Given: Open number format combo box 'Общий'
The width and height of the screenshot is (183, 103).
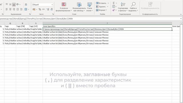Looking at the screenshot, I should pyautogui.click(x=43, y=5).
